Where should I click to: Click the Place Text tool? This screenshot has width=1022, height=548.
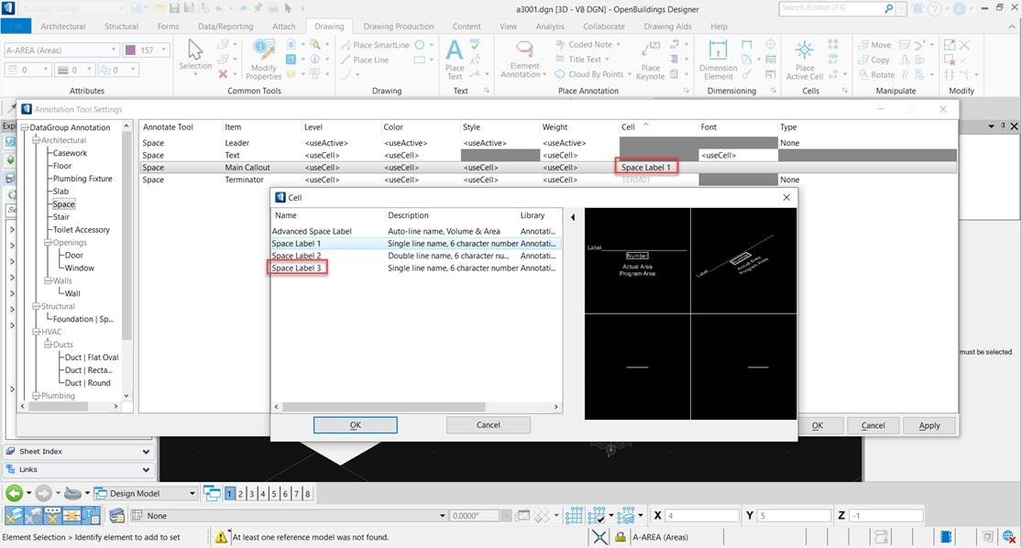[x=455, y=59]
